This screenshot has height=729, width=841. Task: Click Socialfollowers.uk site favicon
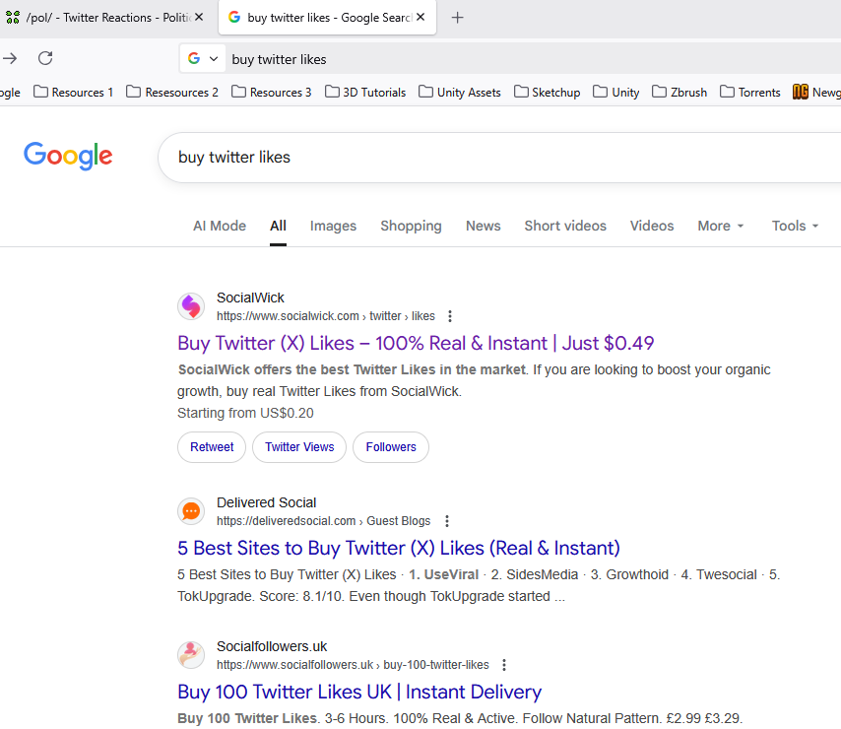(191, 655)
